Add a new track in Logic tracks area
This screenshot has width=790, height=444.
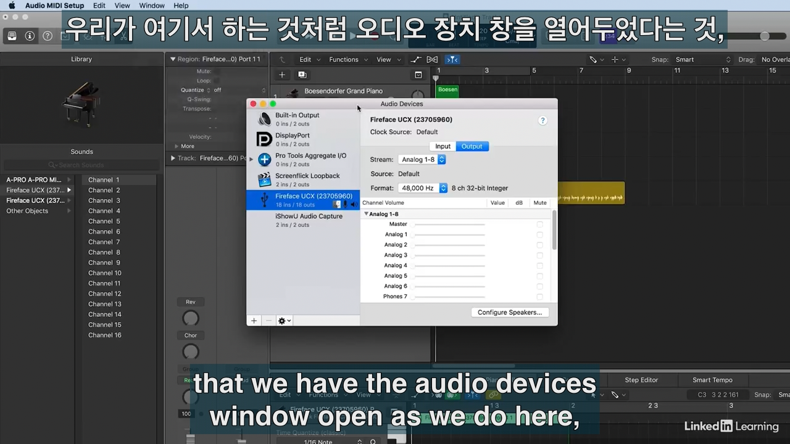click(x=282, y=75)
